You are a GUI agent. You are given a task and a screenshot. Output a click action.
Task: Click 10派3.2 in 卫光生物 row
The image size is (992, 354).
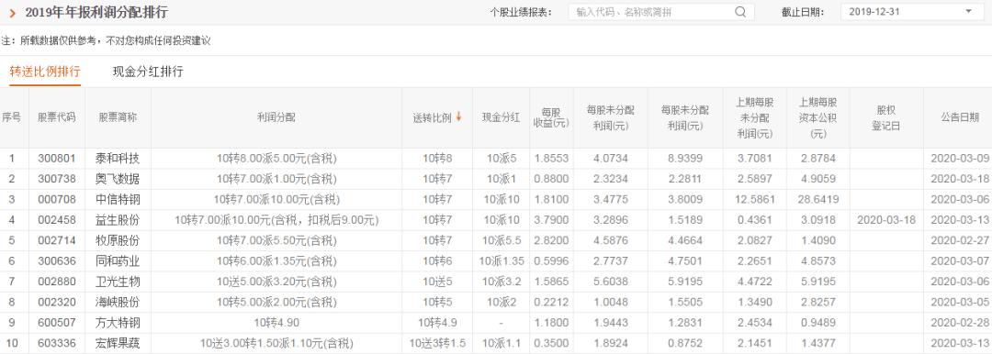(502, 282)
